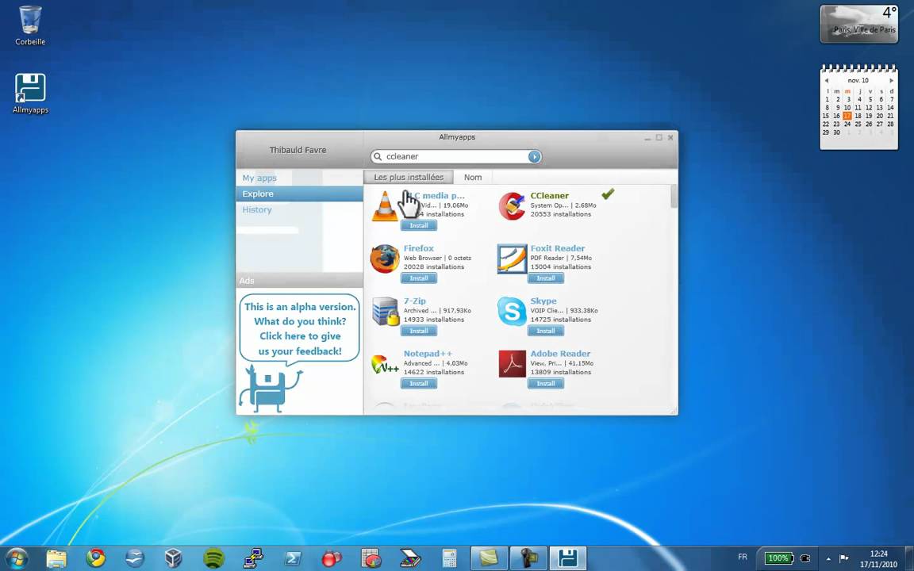914x571 pixels.
Task: Click the ccleaner search field
Action: [x=456, y=156]
